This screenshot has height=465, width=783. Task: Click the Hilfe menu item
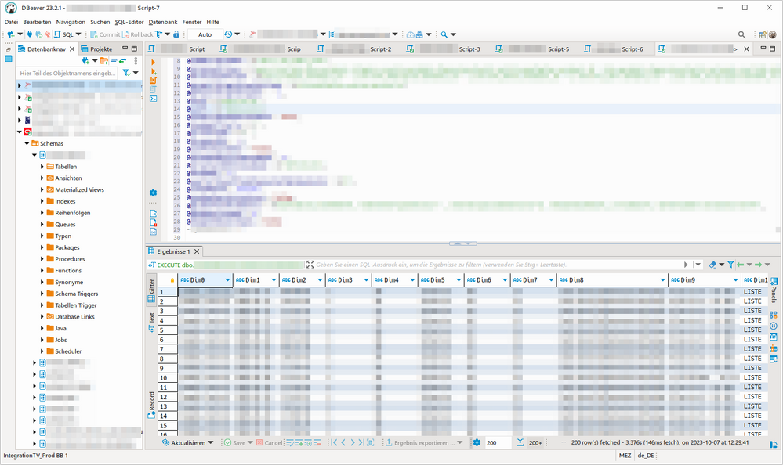(x=212, y=22)
